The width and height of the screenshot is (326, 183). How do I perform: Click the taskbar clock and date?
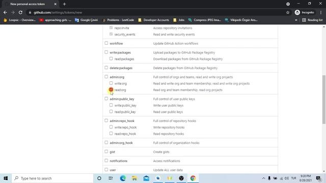(x=306, y=178)
